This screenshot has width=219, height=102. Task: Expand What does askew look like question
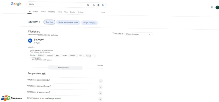point(65,80)
